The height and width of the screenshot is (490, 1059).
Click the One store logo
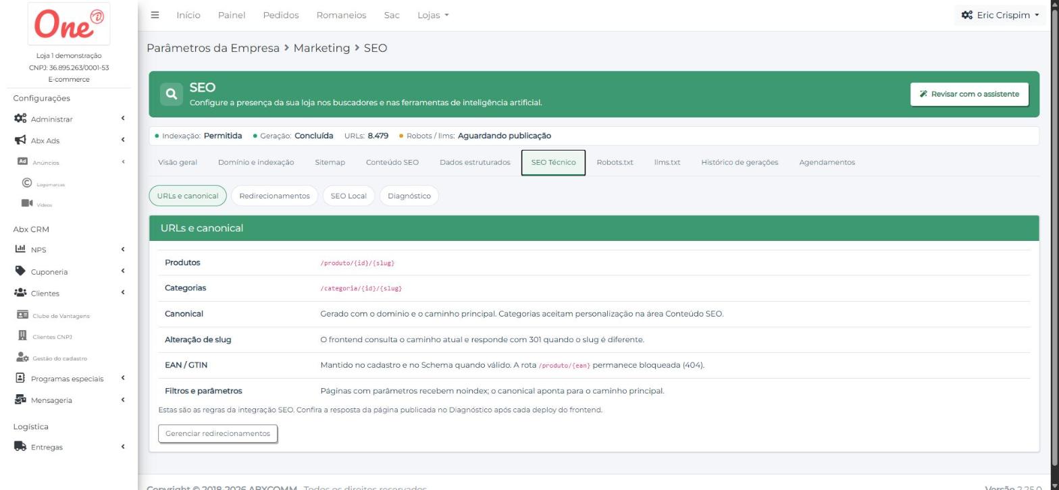[x=69, y=24]
